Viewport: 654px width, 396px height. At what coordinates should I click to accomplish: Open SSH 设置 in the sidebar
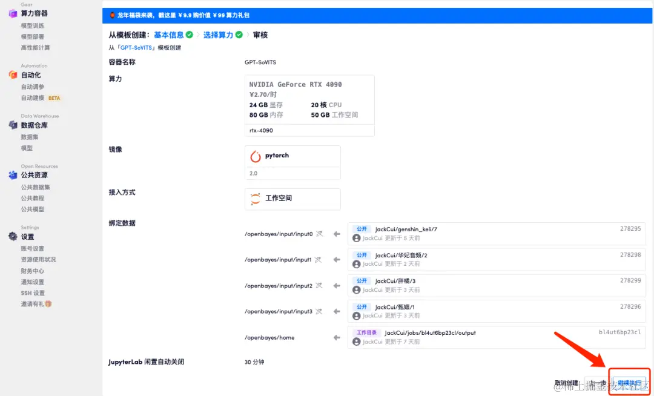pyautogui.click(x=33, y=293)
